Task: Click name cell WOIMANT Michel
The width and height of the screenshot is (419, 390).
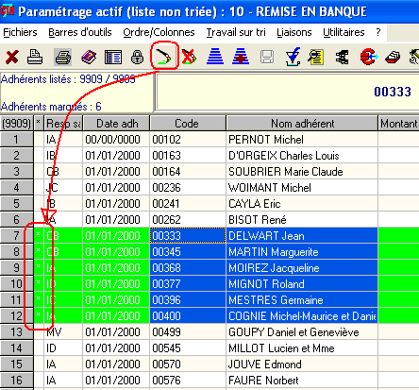Action: click(302, 188)
